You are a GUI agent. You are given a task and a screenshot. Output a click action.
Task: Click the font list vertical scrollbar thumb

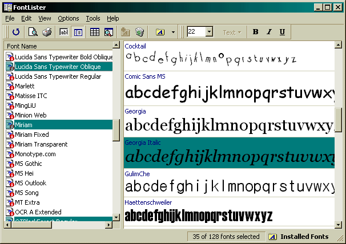pyautogui.click(x=116, y=130)
